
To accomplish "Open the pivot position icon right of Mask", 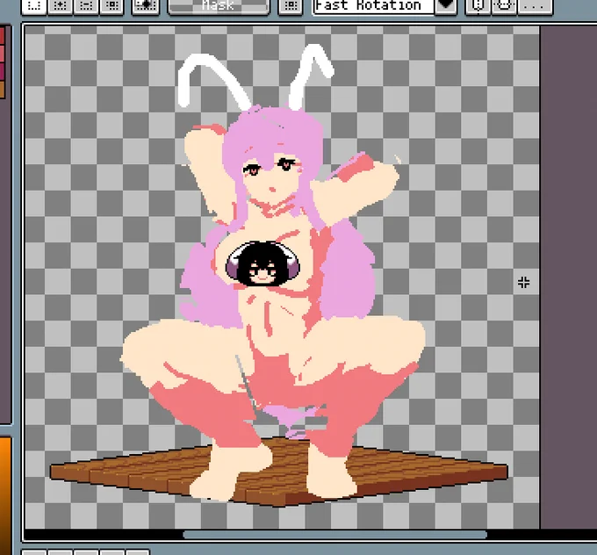I will [x=291, y=6].
